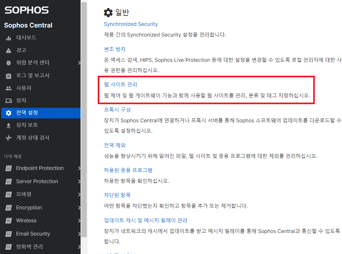The width and height of the screenshot is (342, 254).
Task: Expand the Endpoint Protection chevron
Action: [x=79, y=168]
